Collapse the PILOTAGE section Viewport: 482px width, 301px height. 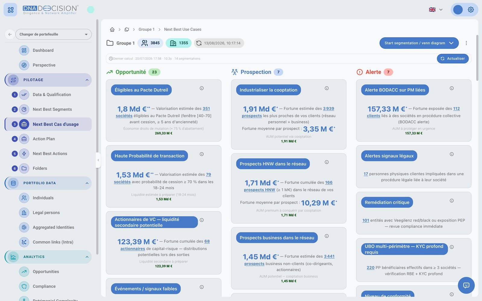(87, 80)
